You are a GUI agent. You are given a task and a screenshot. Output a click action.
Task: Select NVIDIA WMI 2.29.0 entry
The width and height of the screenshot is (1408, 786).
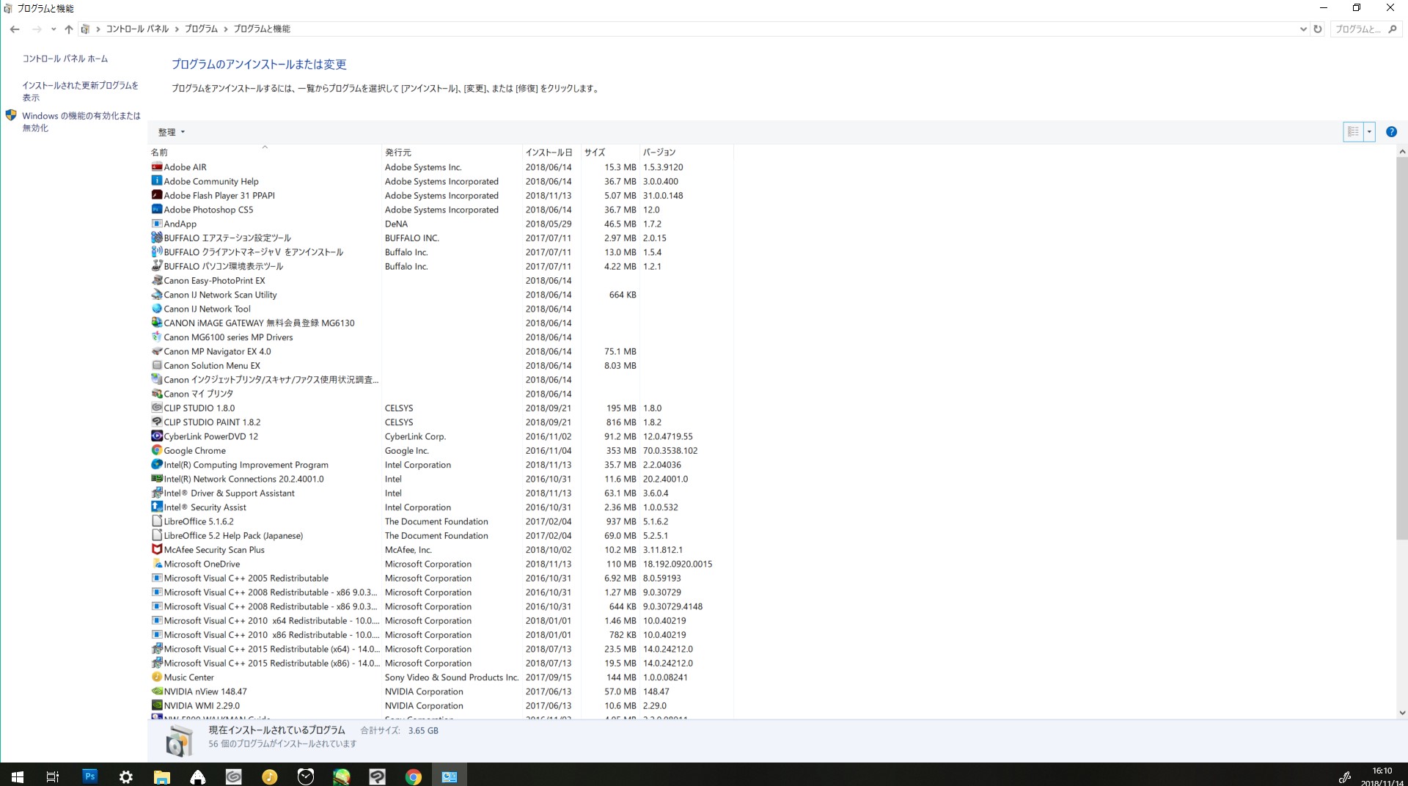441,706
